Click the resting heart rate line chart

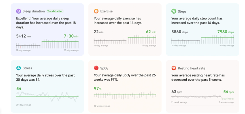click(x=203, y=97)
